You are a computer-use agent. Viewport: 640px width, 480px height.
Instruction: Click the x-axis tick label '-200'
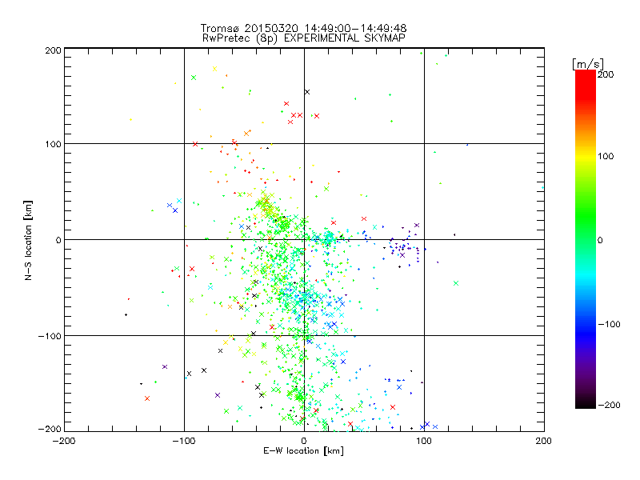point(64,441)
